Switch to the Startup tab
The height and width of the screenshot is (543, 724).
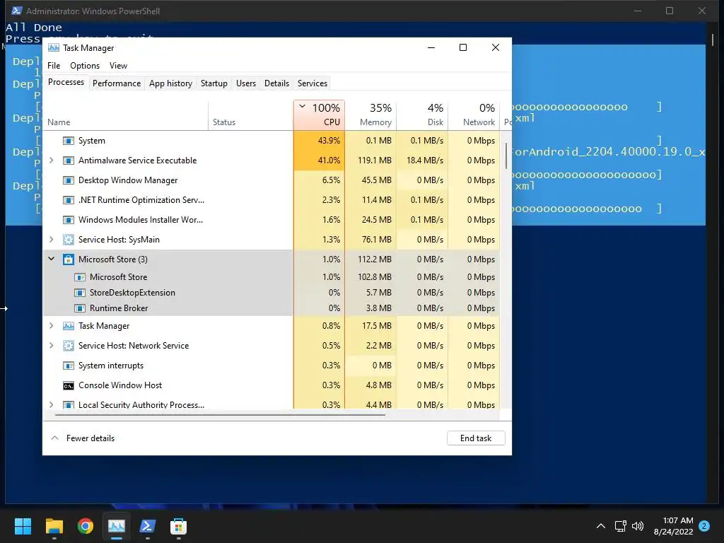tap(214, 83)
